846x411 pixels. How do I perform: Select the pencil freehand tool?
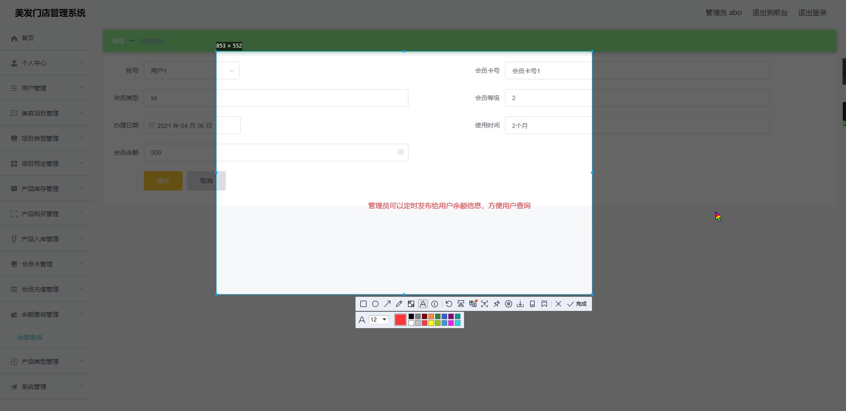coord(399,304)
